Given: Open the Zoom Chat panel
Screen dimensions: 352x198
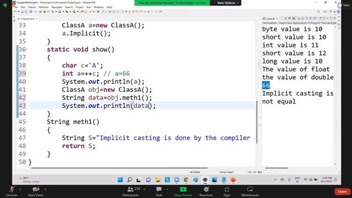Looking at the screenshot, I should pos(159,191).
